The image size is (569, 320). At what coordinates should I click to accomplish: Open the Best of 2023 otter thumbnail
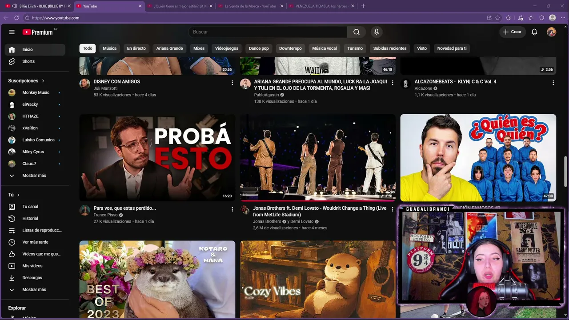[x=157, y=280]
